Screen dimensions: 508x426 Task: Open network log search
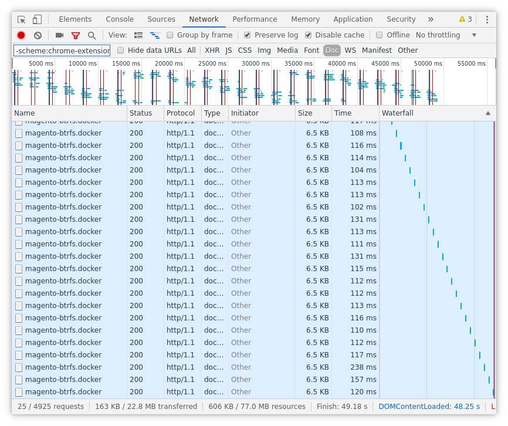pyautogui.click(x=91, y=35)
